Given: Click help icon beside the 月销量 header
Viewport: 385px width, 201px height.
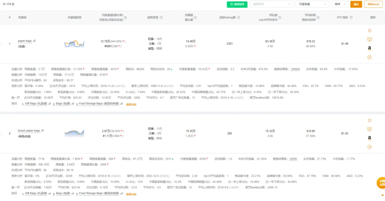Looking at the screenshot, I should click(195, 18).
